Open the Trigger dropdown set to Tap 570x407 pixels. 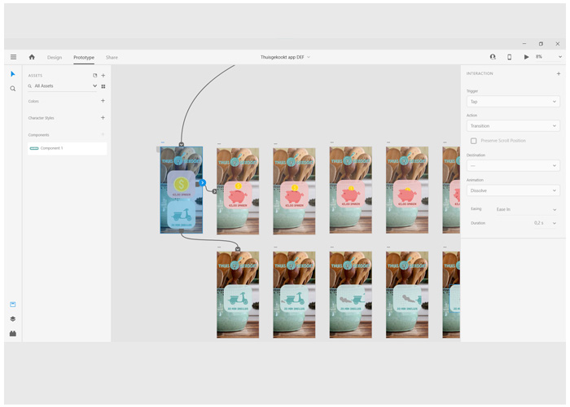click(x=513, y=102)
